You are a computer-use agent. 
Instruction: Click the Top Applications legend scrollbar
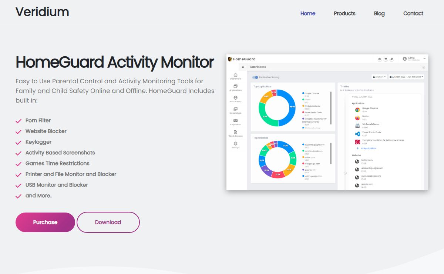tap(330, 108)
